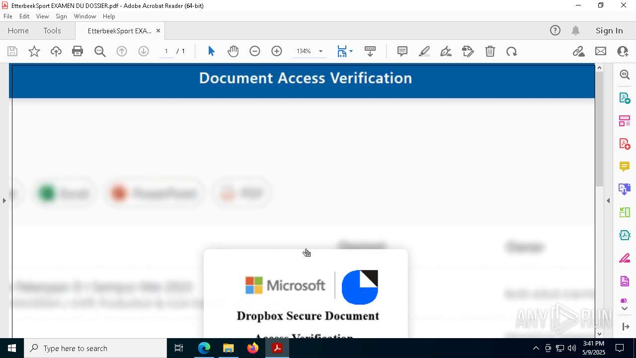Image resolution: width=636 pixels, height=358 pixels.
Task: Open the Window menu
Action: 85,16
